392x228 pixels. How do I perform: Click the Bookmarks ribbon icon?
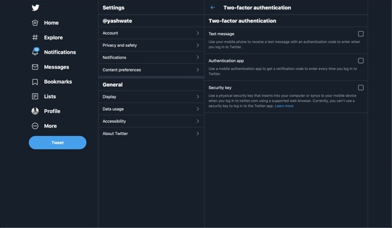pyautogui.click(x=35, y=82)
